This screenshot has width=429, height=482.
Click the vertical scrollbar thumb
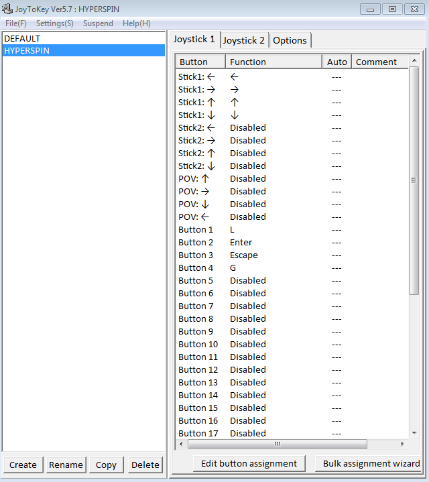(x=414, y=180)
